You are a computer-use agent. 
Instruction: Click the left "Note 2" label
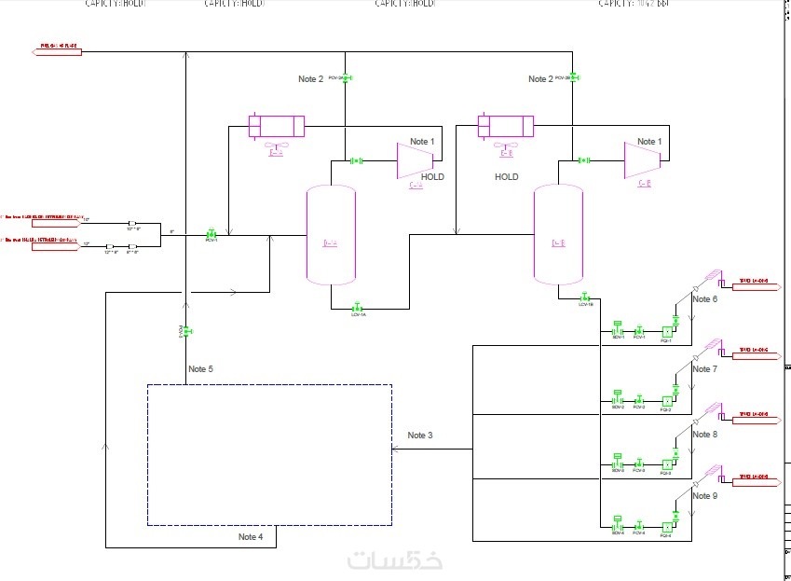click(x=311, y=79)
